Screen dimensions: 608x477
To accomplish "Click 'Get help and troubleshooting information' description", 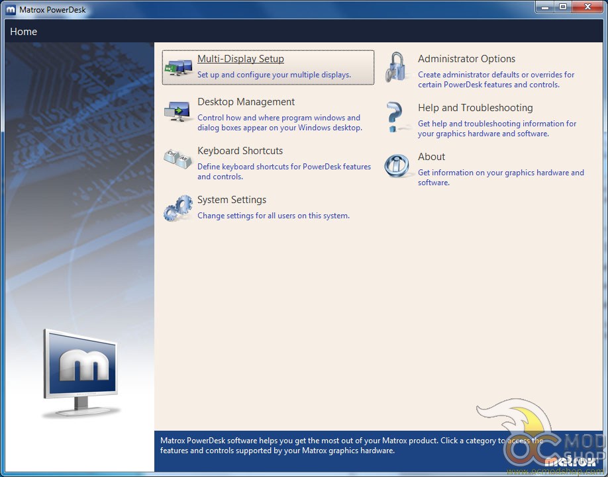I will point(497,128).
